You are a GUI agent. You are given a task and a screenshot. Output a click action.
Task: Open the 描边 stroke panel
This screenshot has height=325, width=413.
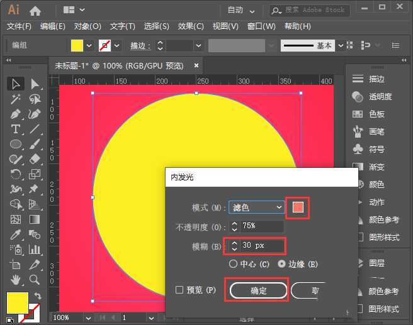[376, 79]
